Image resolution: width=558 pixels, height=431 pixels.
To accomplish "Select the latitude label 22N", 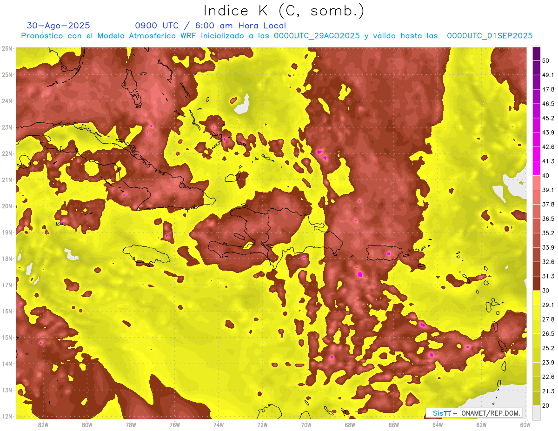I will [7, 153].
